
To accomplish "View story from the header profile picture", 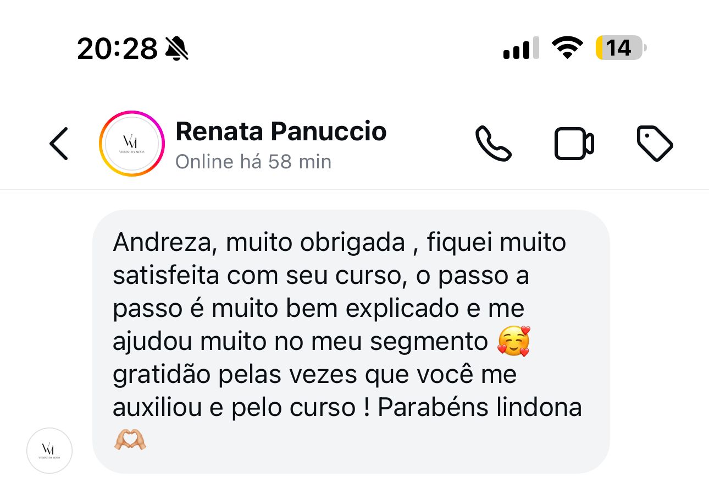I will [132, 144].
